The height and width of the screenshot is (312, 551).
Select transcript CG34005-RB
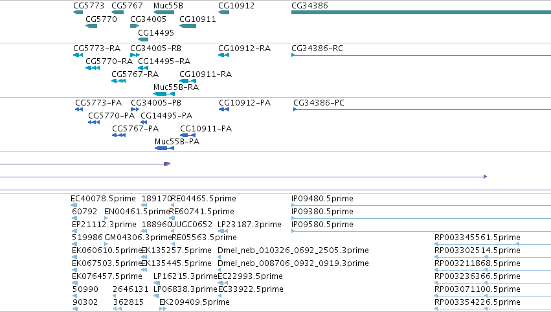pos(155,48)
